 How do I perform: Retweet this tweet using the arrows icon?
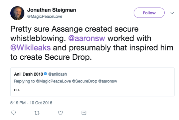pyautogui.click(x=37, y=113)
